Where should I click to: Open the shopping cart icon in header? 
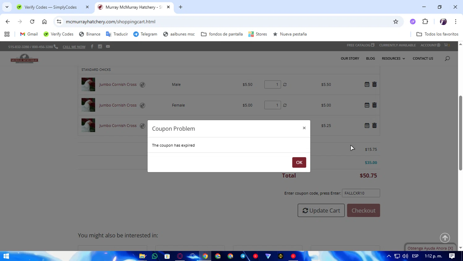point(447,45)
